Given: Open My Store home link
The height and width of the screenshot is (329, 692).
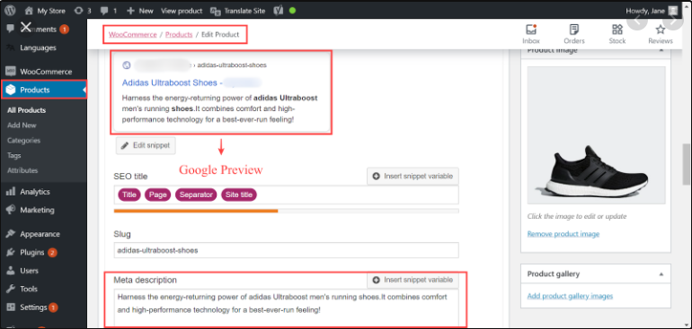Looking at the screenshot, I should [45, 11].
